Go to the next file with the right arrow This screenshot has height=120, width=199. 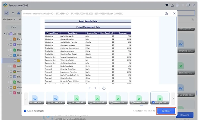click(x=95, y=88)
